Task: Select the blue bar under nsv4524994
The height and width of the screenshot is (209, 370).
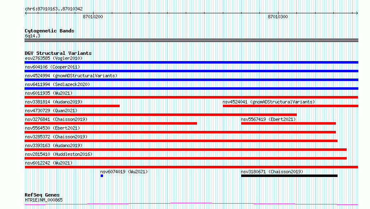Action: pyautogui.click(x=191, y=80)
